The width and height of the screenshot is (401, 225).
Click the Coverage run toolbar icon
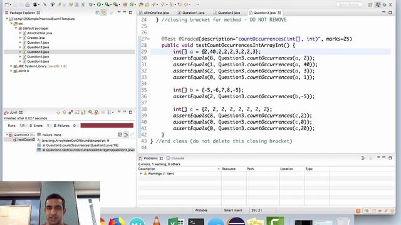[x=107, y=4]
